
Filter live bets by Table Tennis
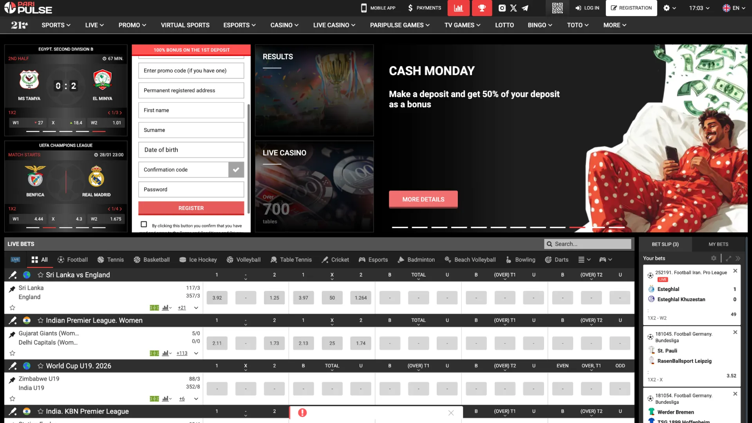coord(291,260)
